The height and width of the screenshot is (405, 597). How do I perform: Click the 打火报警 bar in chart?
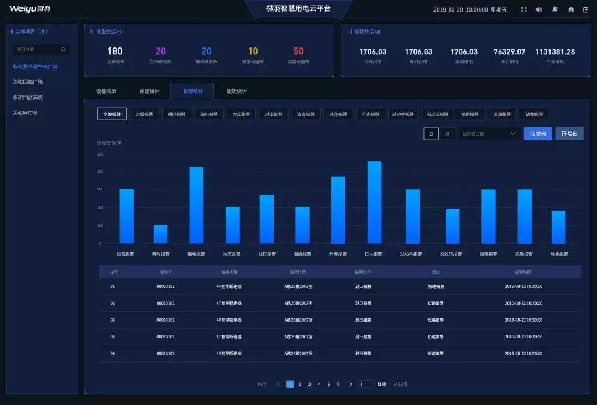[374, 202]
